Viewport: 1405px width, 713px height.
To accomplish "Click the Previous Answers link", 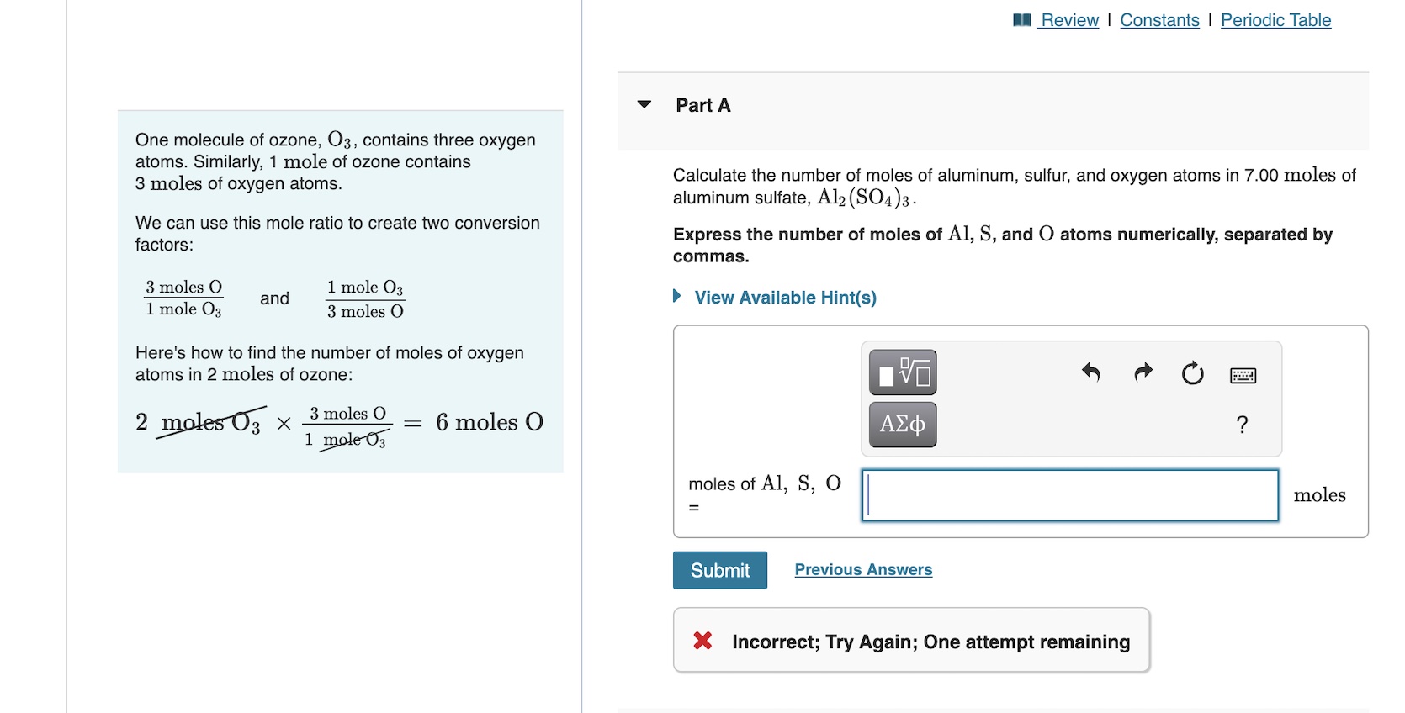I will tap(862, 569).
